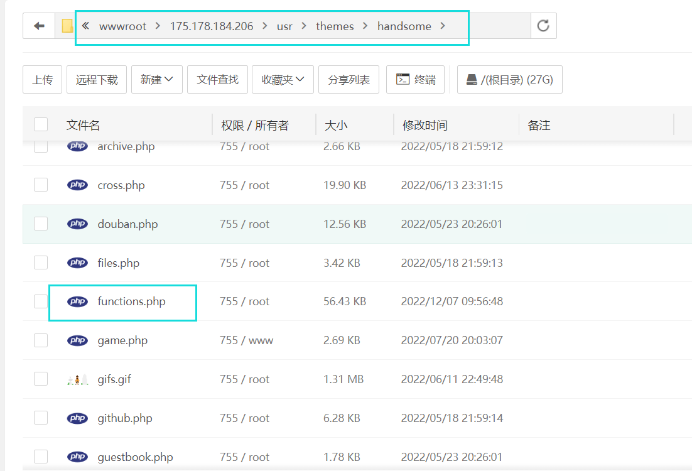Viewport: 692px width, 471px height.
Task: Check the checkbox for functions.php
Action: pyautogui.click(x=40, y=301)
